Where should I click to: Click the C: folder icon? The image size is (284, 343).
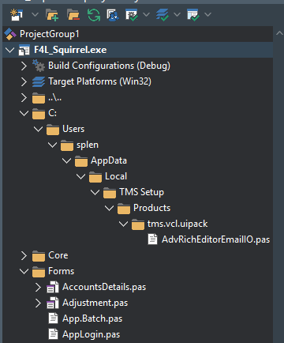coord(39,114)
